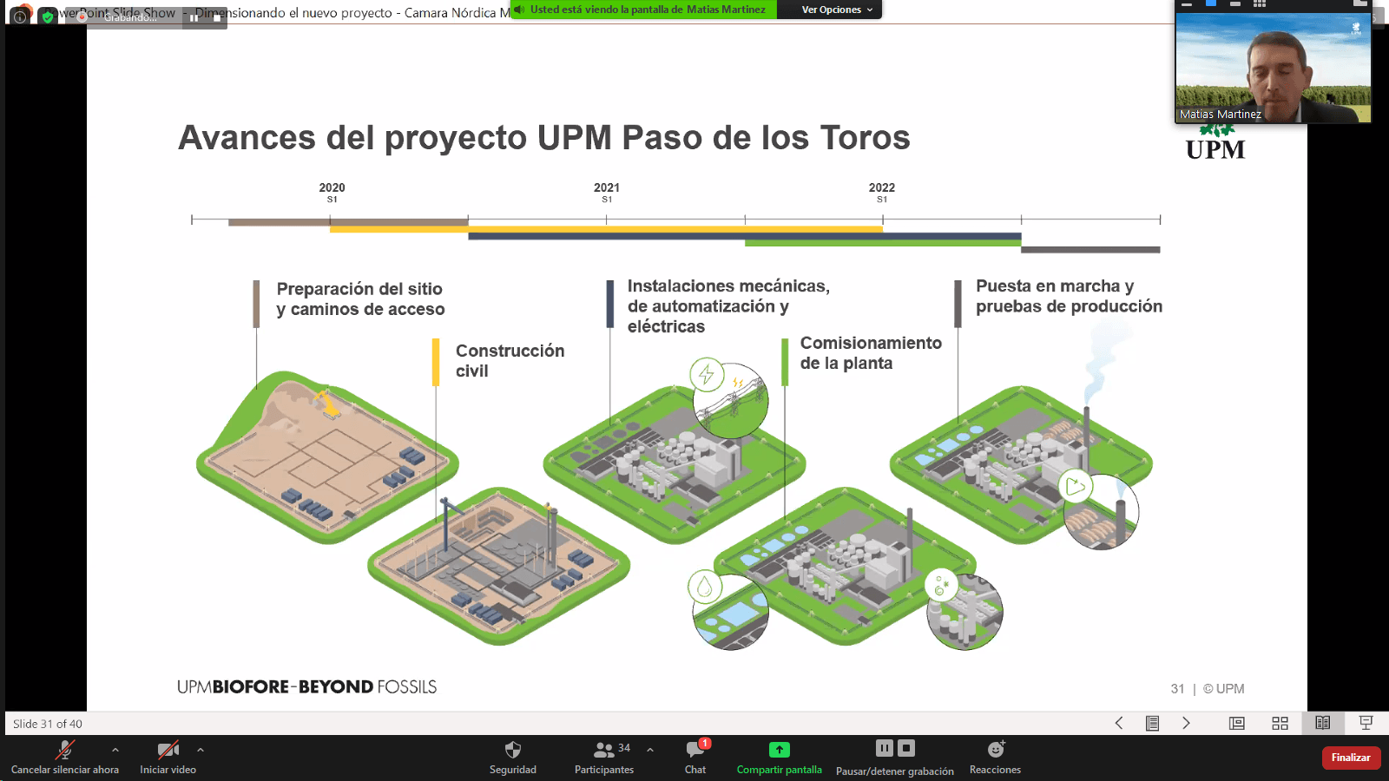Click the 'Puesta en marcha y pruebas de producción' label

(x=1069, y=296)
